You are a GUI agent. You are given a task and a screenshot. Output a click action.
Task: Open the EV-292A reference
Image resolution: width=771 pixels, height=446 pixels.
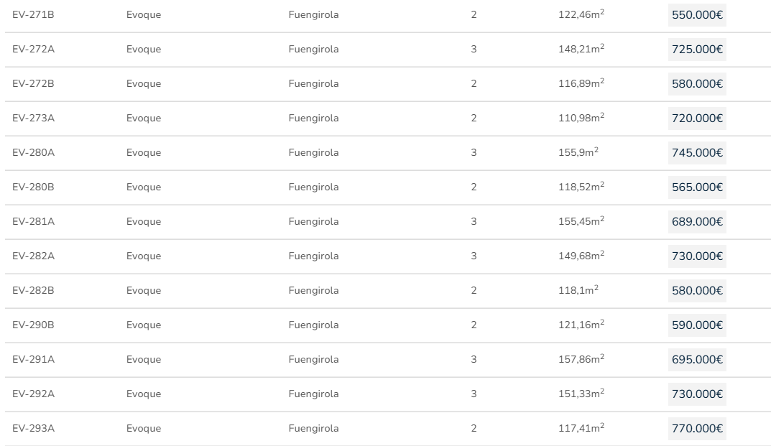pyautogui.click(x=33, y=394)
